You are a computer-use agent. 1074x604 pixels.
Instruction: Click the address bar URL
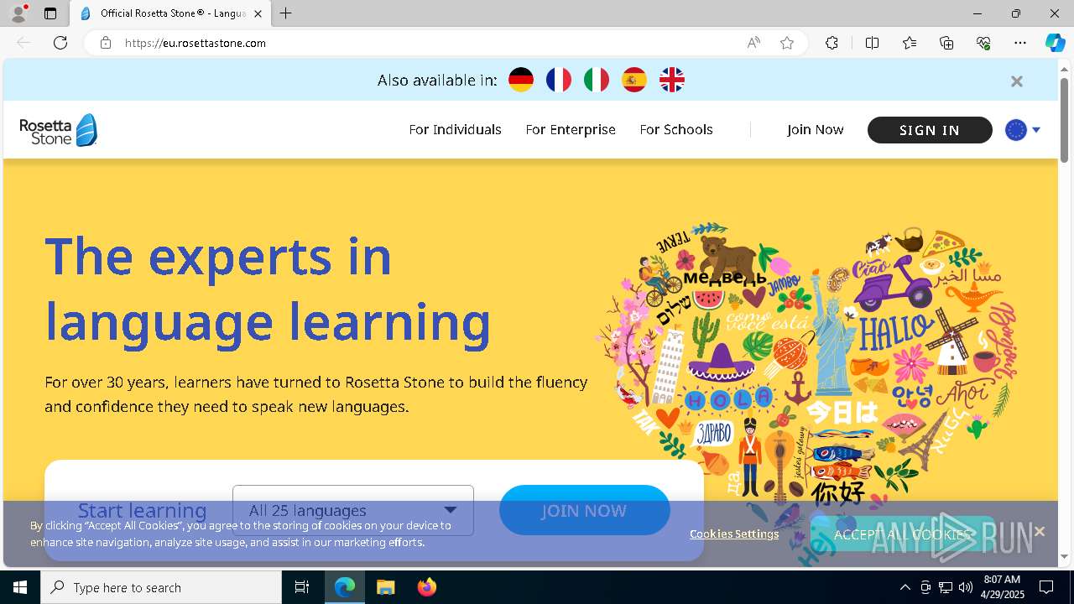click(196, 43)
